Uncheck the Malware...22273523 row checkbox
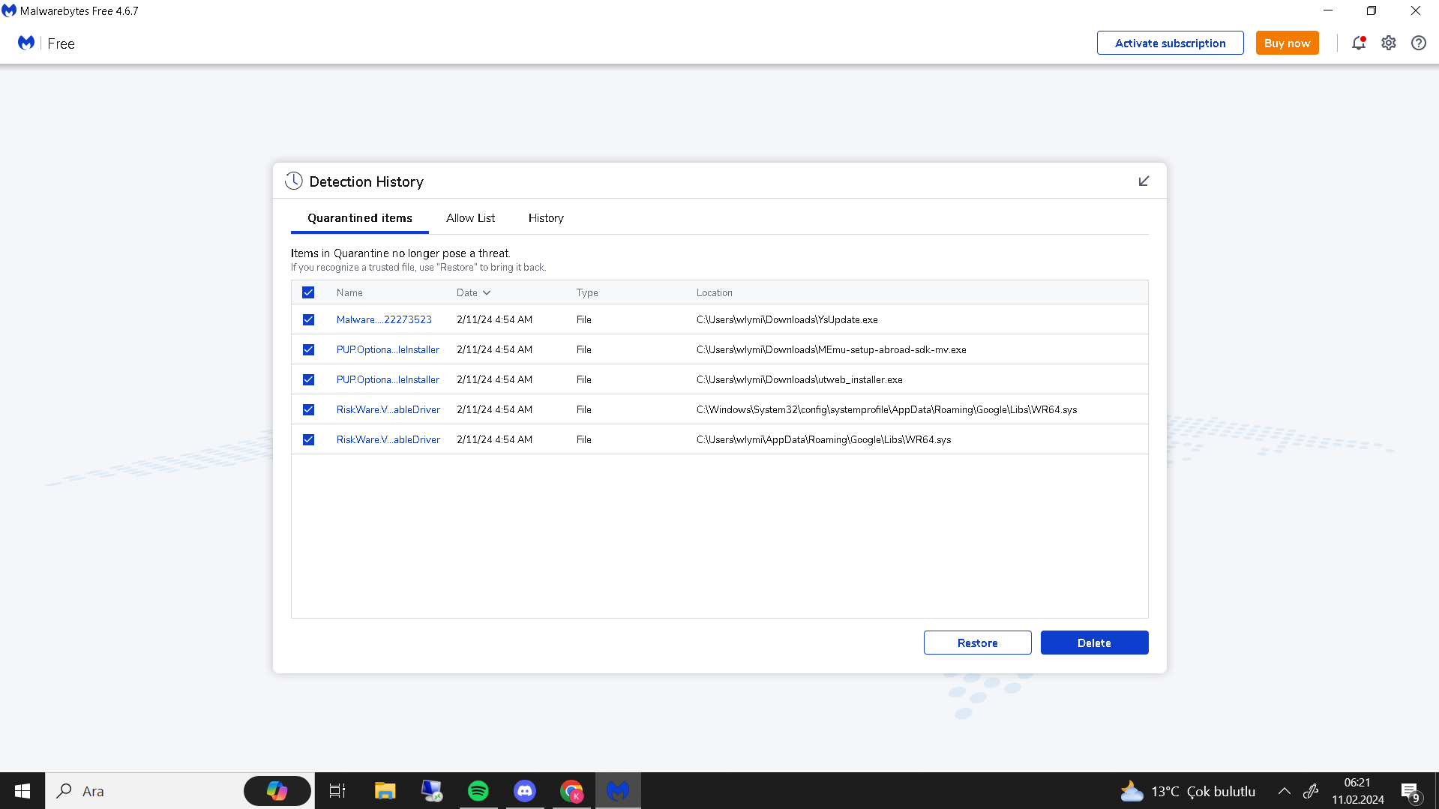Screen dimensions: 1439x809 click(308, 319)
